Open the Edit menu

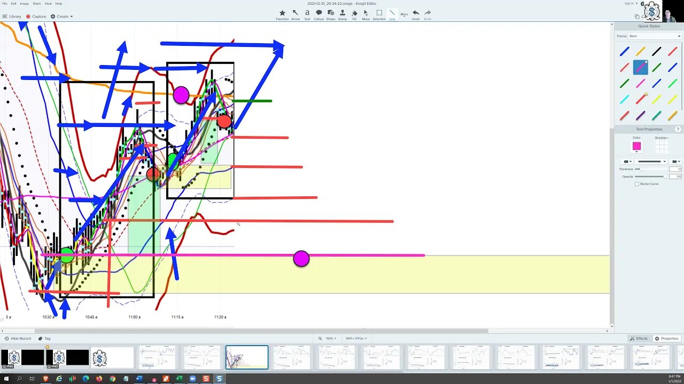pyautogui.click(x=14, y=4)
